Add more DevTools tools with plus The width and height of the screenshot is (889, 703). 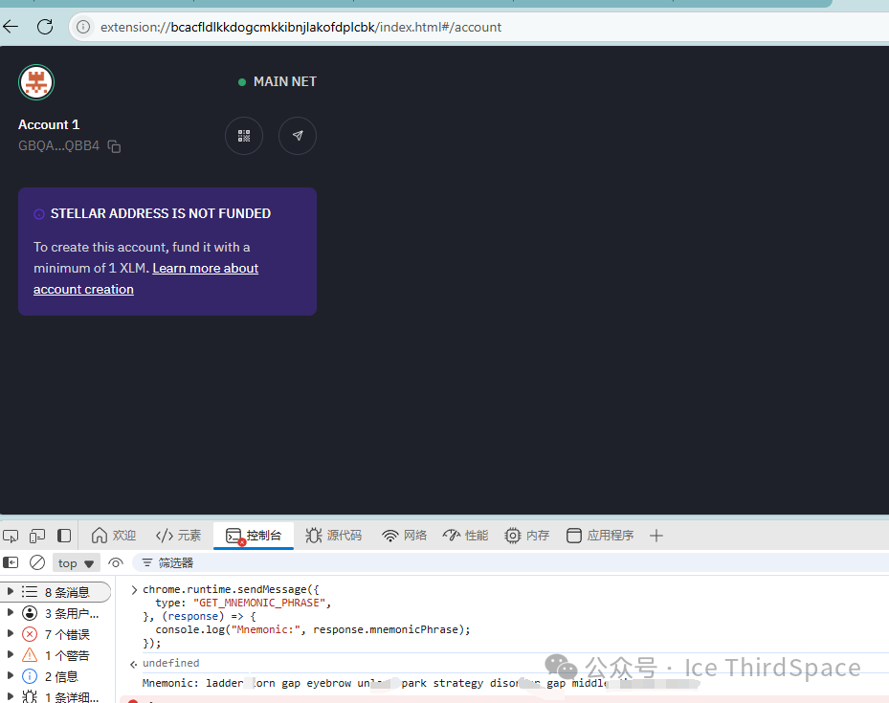pyautogui.click(x=656, y=536)
